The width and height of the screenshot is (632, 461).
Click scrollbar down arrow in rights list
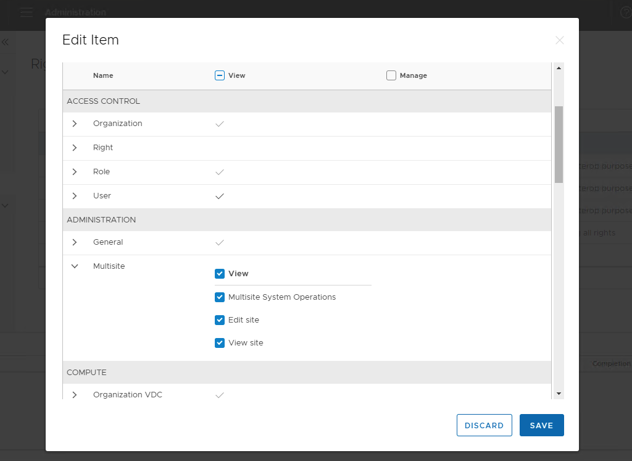click(559, 393)
